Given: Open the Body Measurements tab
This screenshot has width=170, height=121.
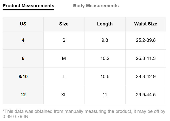Looking at the screenshot, I should click(96, 6).
